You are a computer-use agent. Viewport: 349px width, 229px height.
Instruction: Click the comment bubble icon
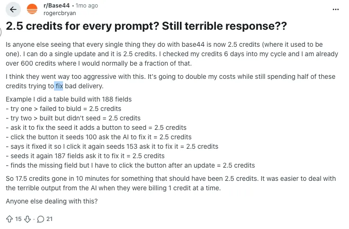(40, 219)
